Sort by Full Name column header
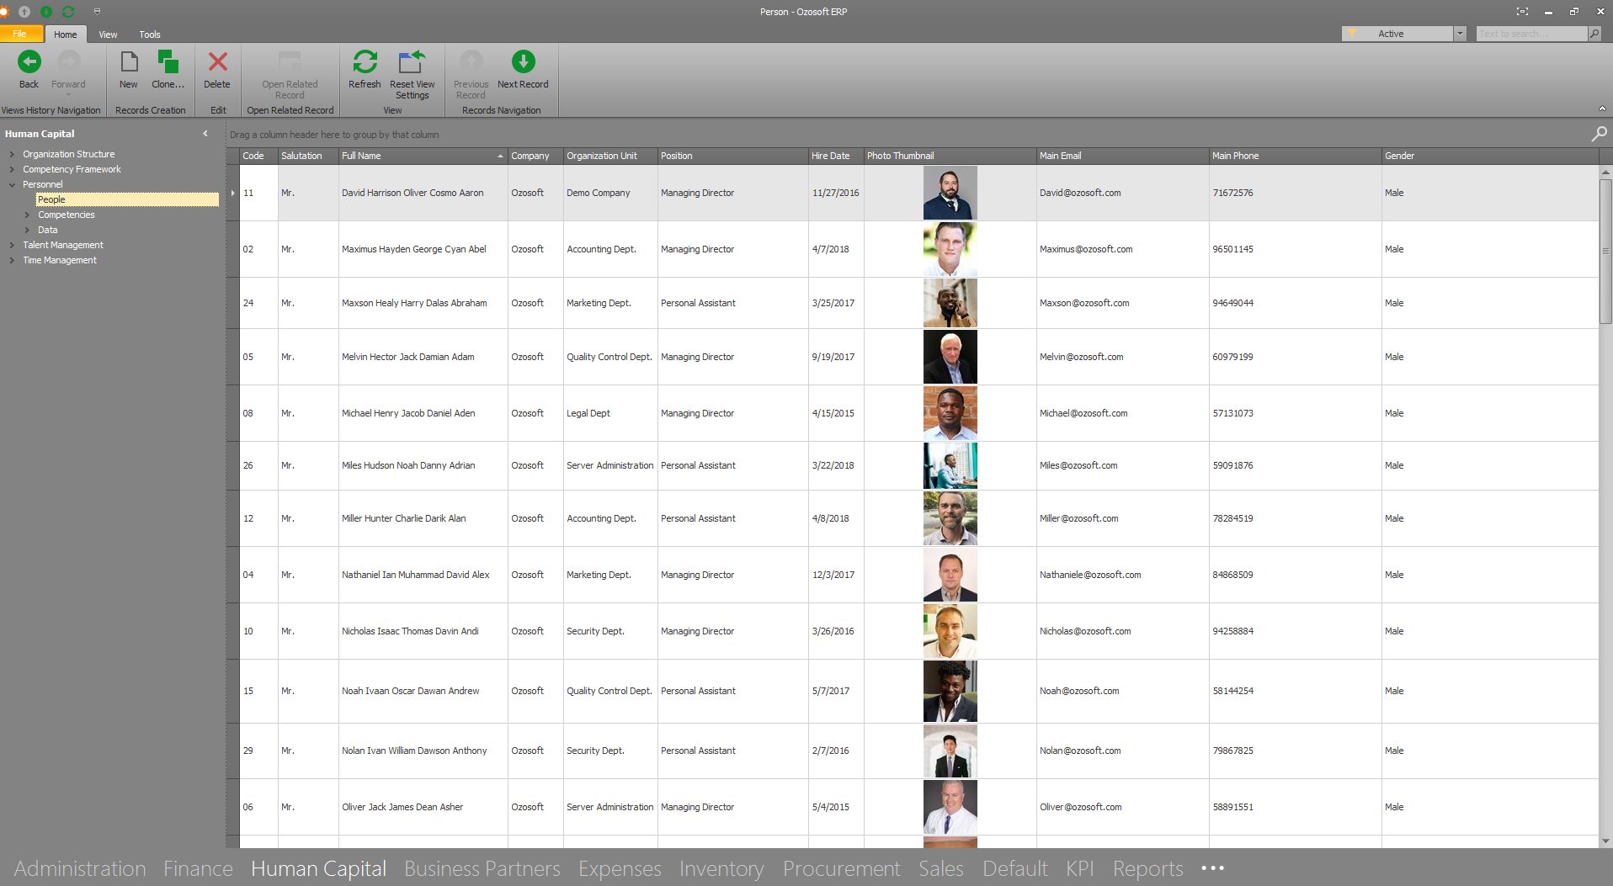Viewport: 1613px width, 886px height. [x=423, y=156]
